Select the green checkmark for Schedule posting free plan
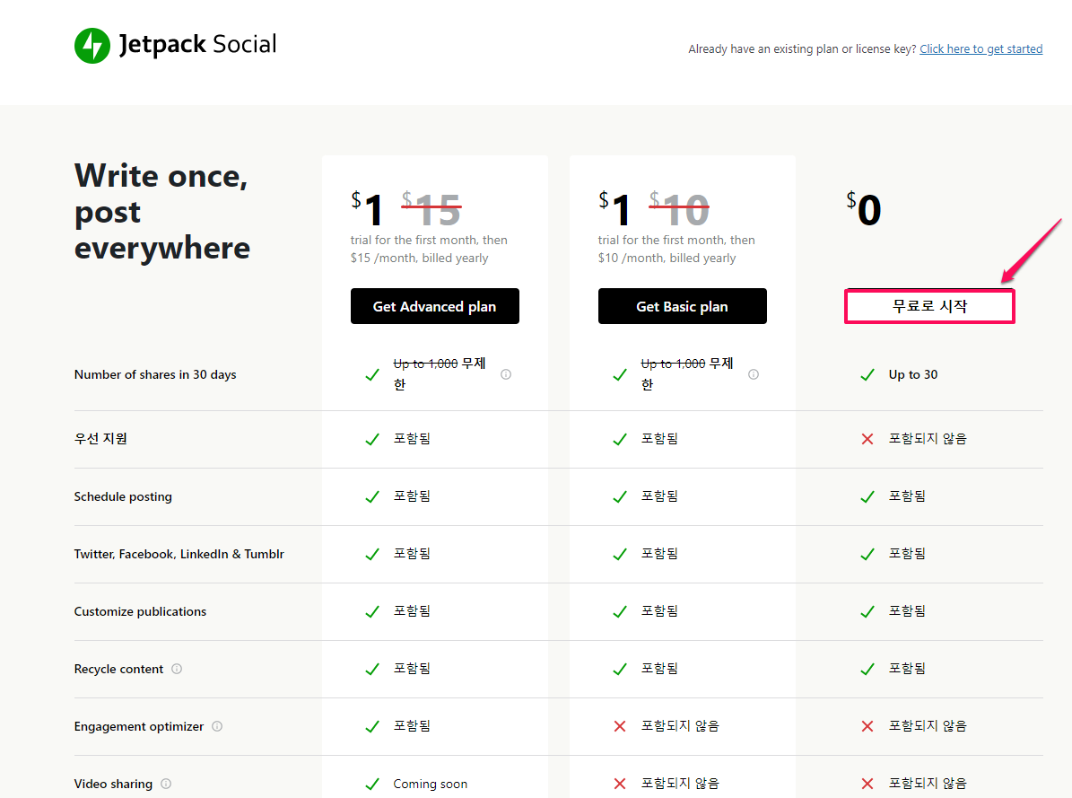This screenshot has width=1072, height=798. click(x=867, y=495)
